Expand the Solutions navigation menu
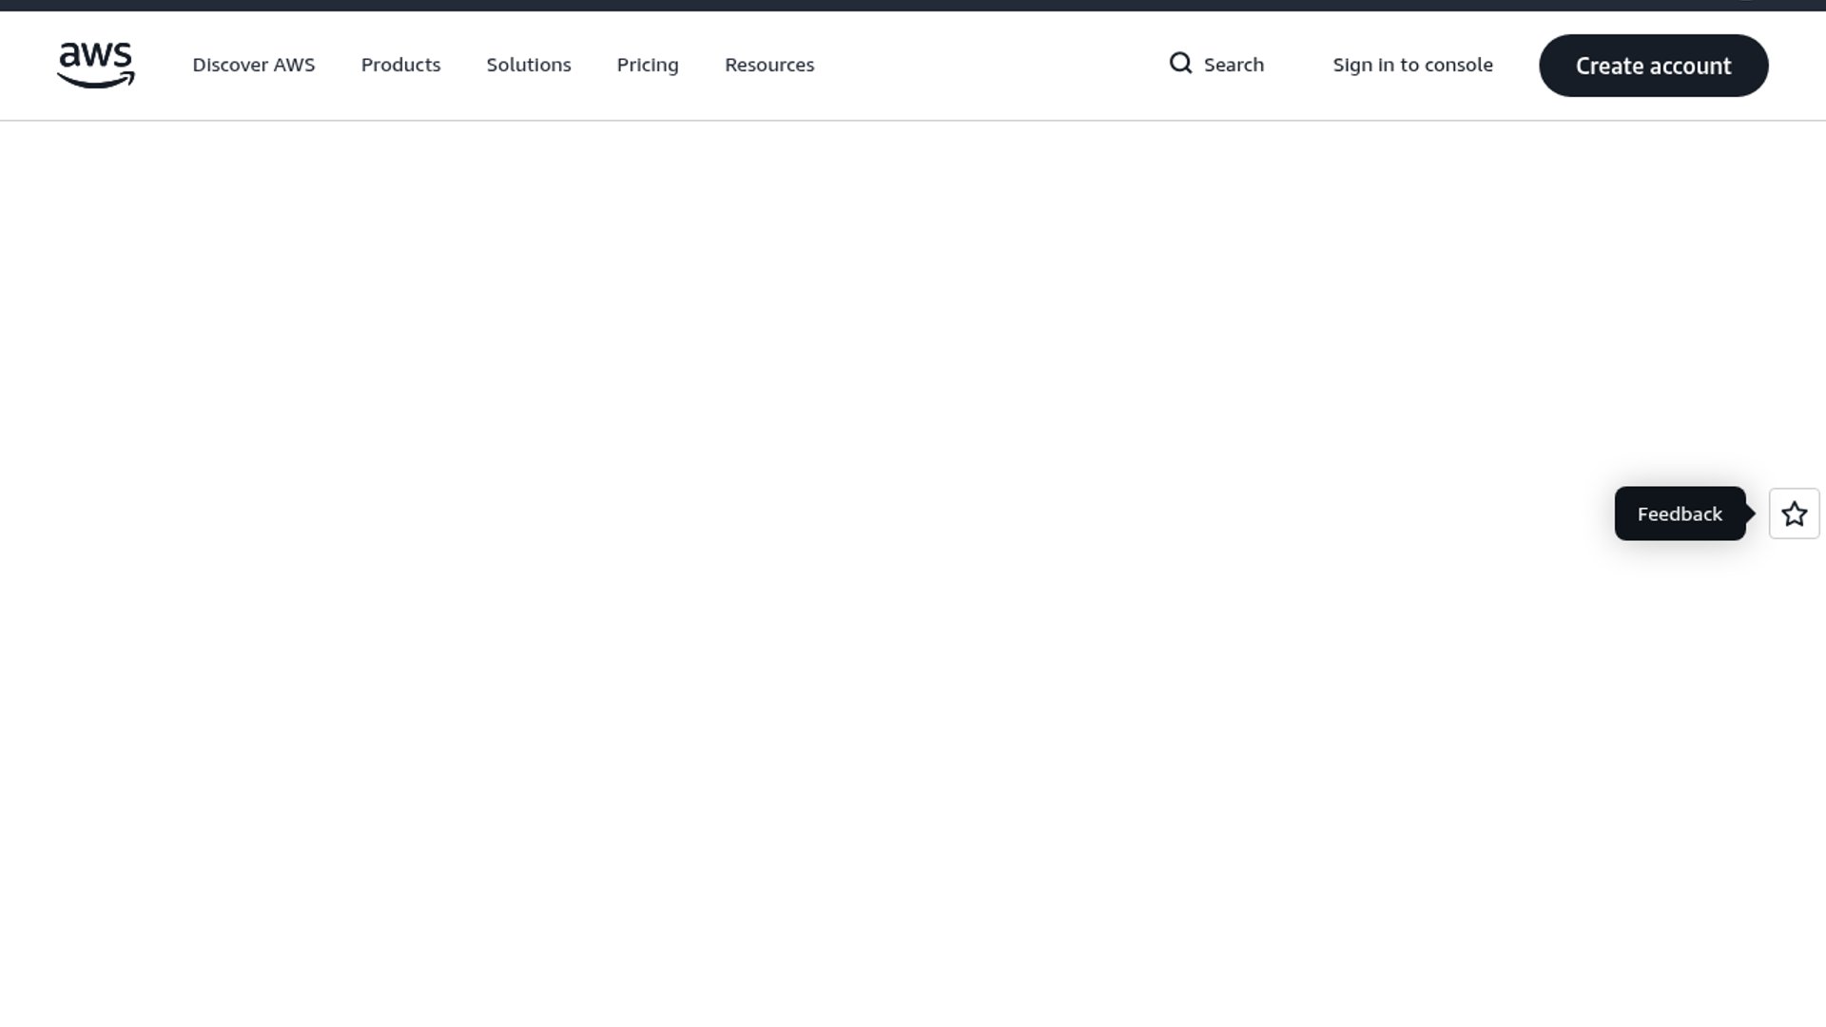Viewport: 1826px width, 1027px height. [528, 65]
